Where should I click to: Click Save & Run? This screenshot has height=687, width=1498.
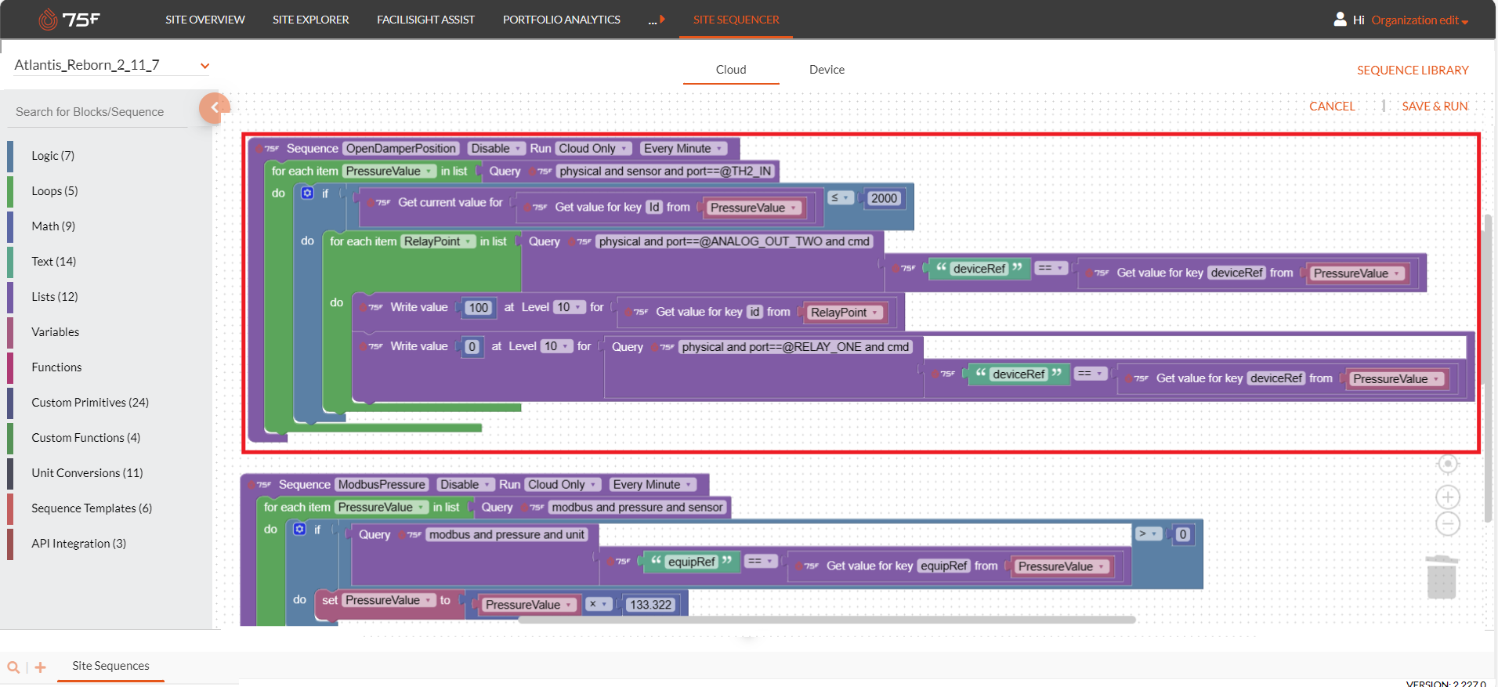coord(1435,107)
